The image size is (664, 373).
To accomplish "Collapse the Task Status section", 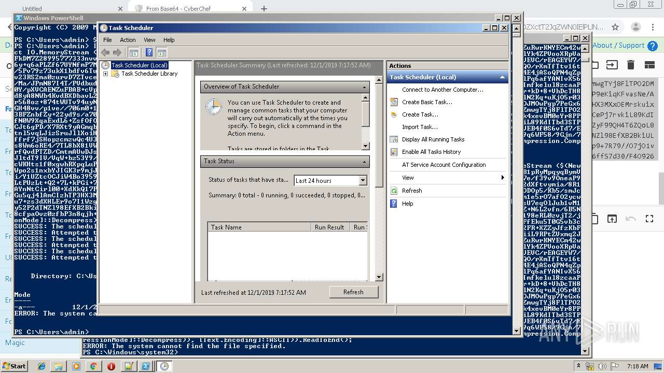I will click(x=365, y=162).
